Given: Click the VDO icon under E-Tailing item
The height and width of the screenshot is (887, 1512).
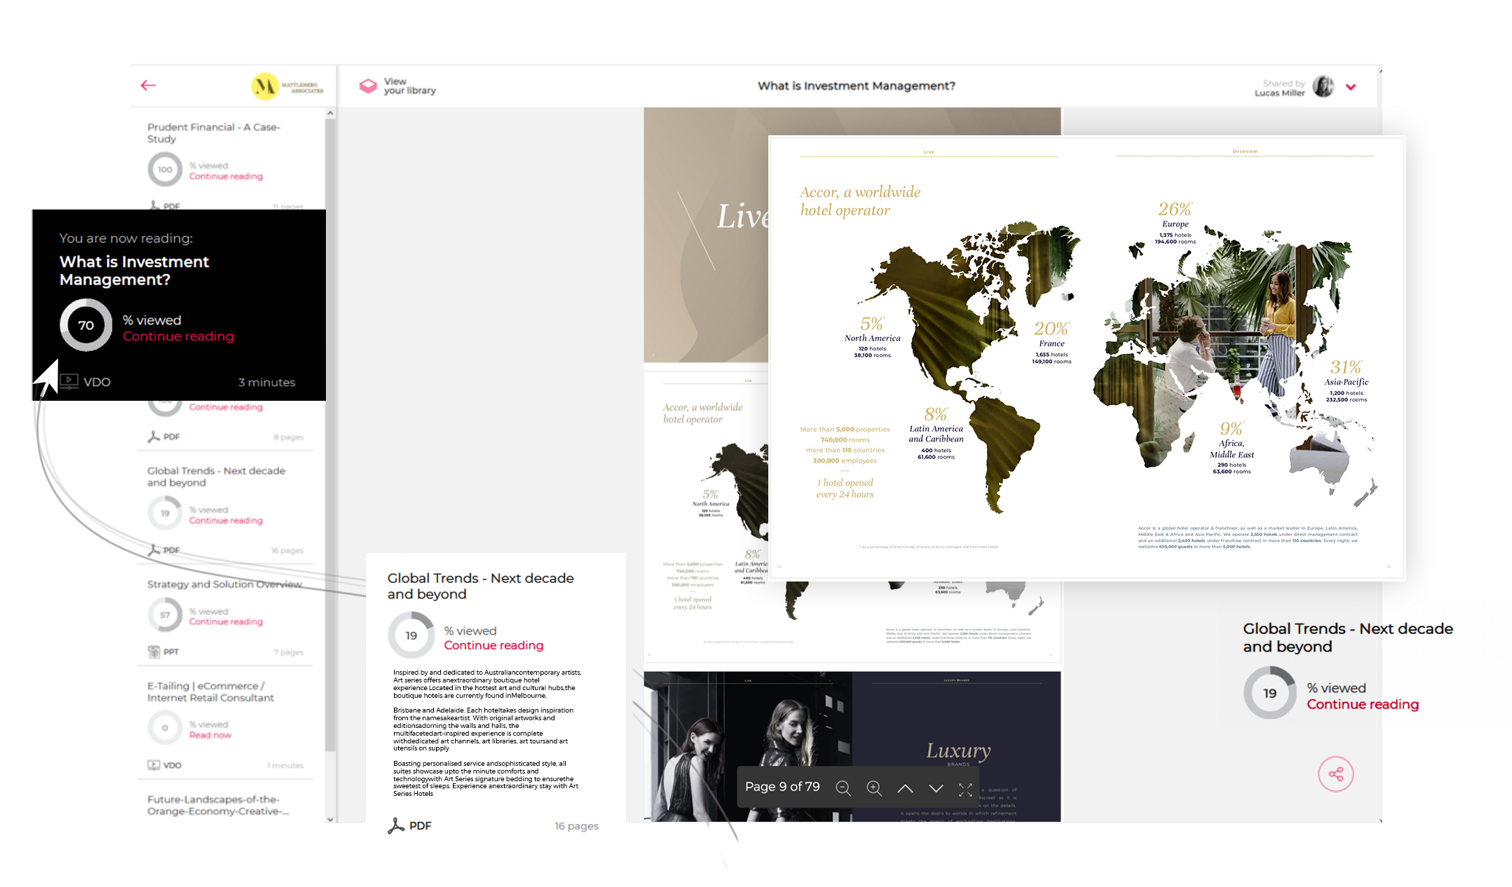Looking at the screenshot, I should pos(154,765).
